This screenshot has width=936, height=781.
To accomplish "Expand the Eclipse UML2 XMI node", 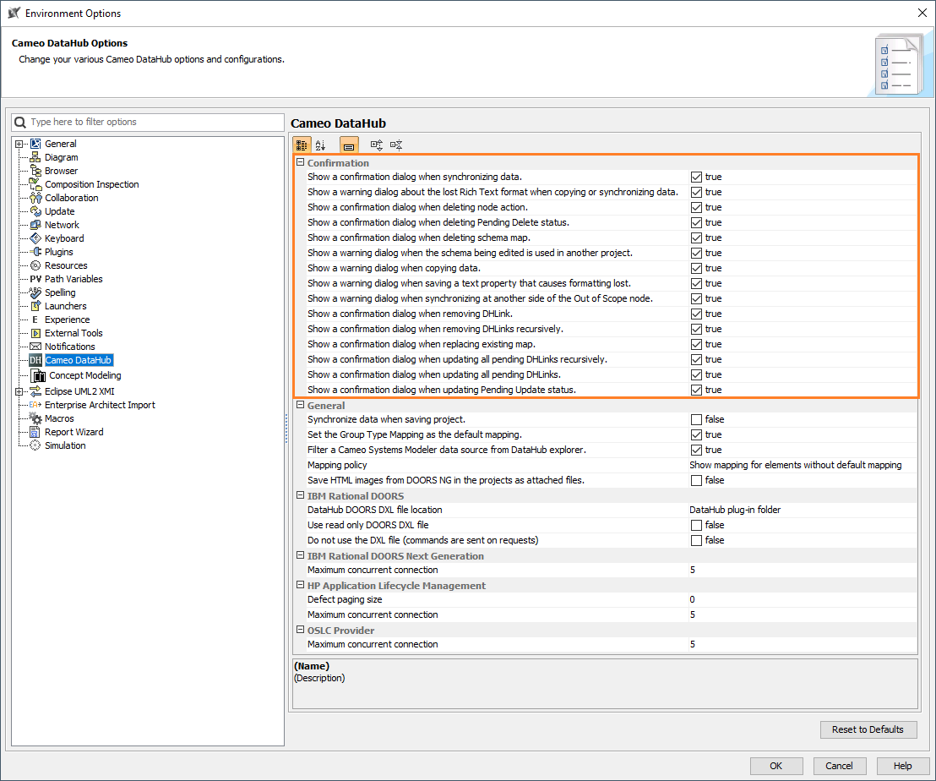I will click(x=19, y=391).
